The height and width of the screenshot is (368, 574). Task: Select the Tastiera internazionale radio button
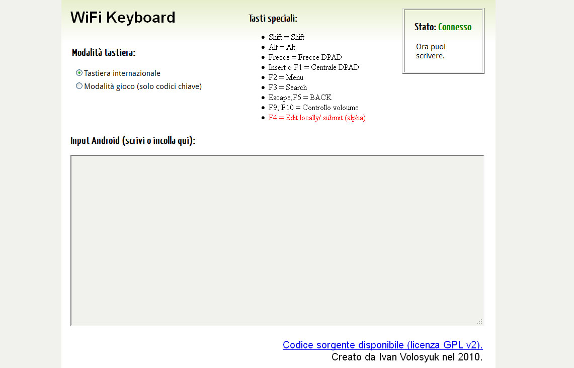click(79, 73)
